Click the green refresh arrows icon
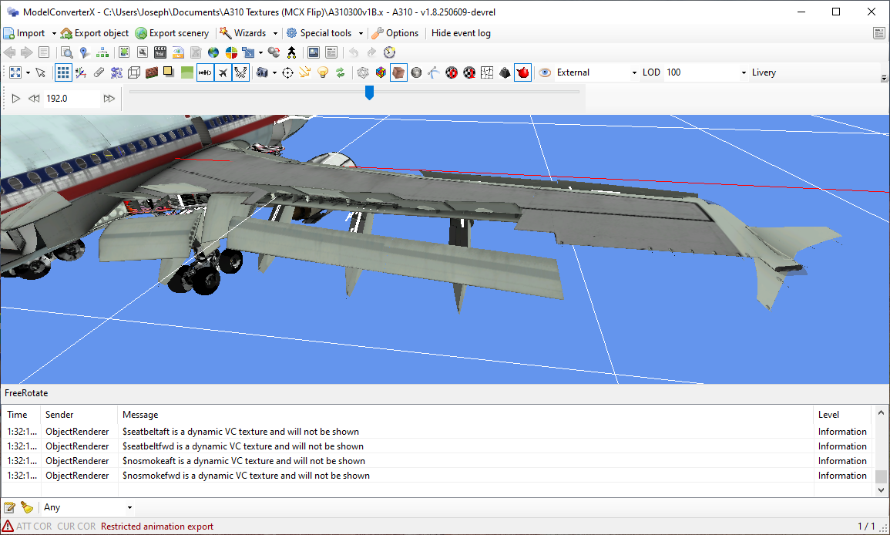The height and width of the screenshot is (535, 890). coord(340,72)
